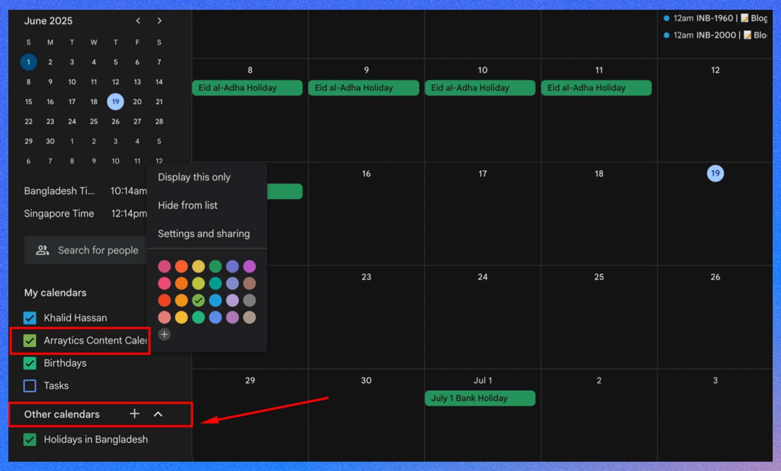The height and width of the screenshot is (471, 781).
Task: Open Eid al-Adha Holiday on the 11th
Action: click(596, 88)
